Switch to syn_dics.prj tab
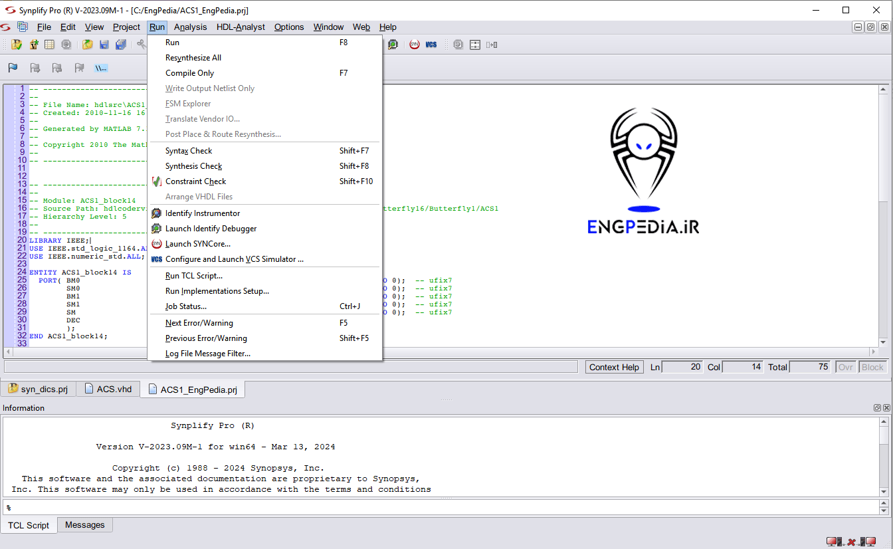Viewport: 893px width, 549px height. (x=39, y=389)
